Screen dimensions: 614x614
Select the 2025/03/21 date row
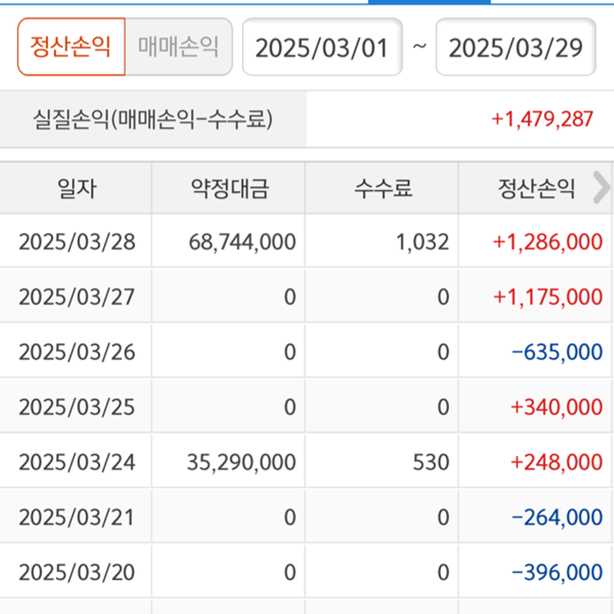[x=77, y=517]
